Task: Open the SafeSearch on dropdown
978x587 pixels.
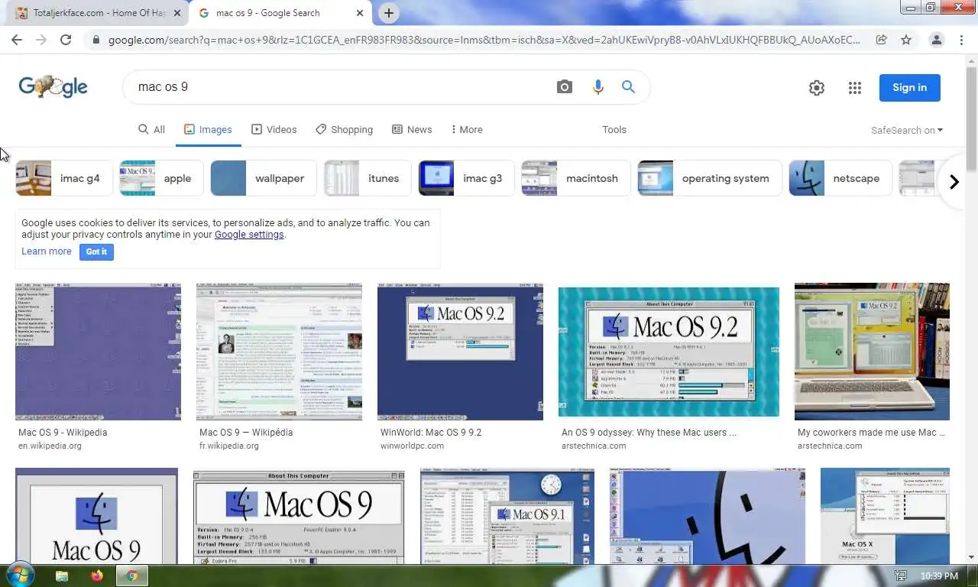Action: tap(907, 130)
